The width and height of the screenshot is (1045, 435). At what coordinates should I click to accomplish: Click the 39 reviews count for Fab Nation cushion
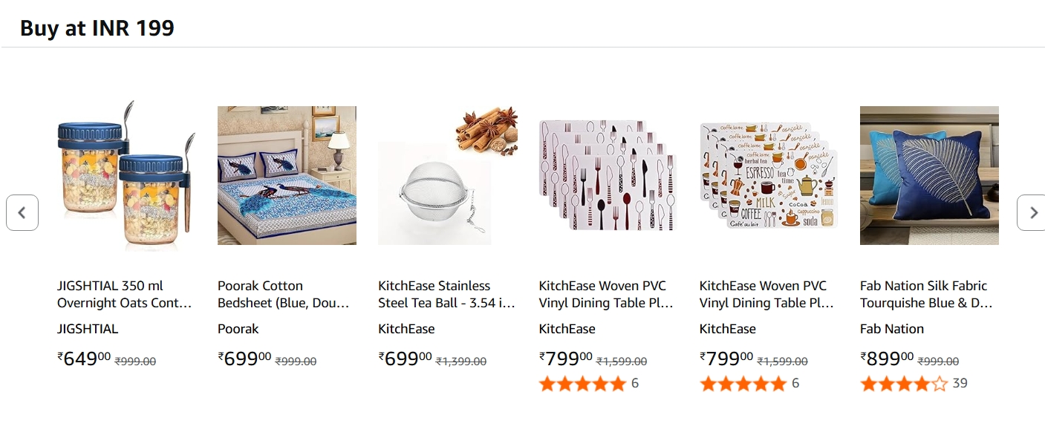coord(960,383)
